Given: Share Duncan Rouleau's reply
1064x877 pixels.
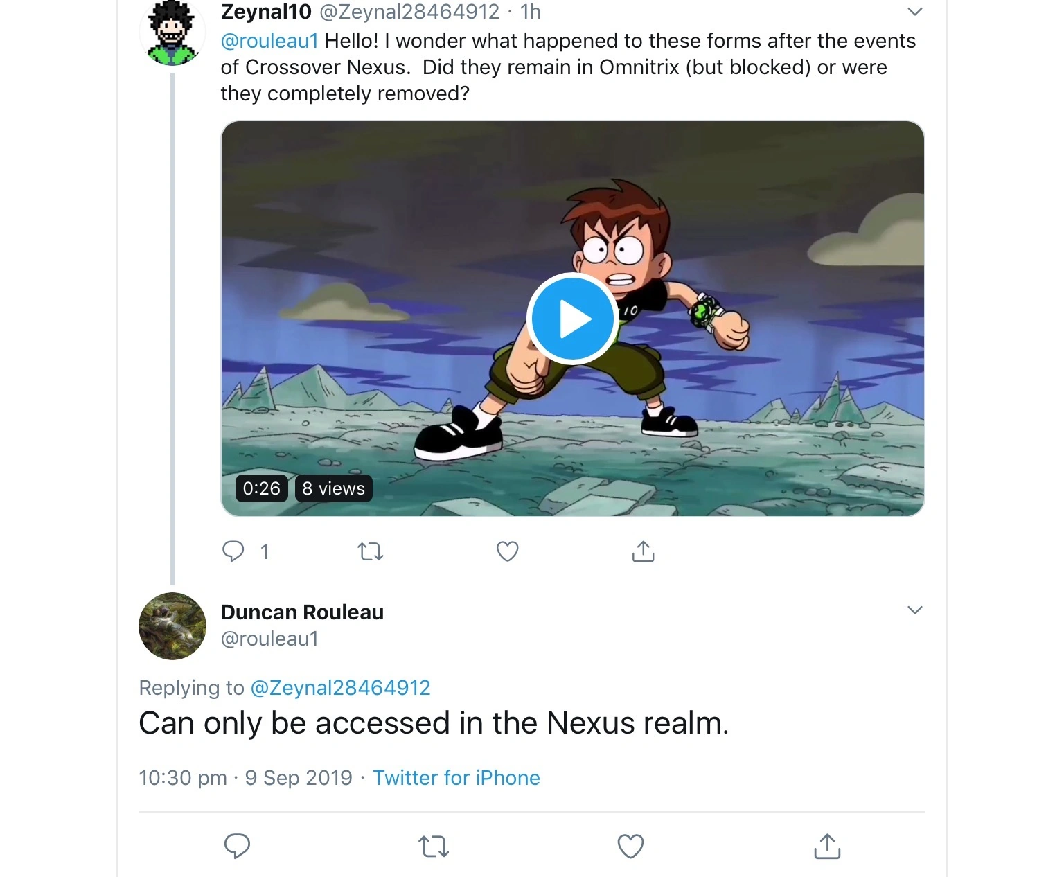Looking at the screenshot, I should click(x=827, y=846).
